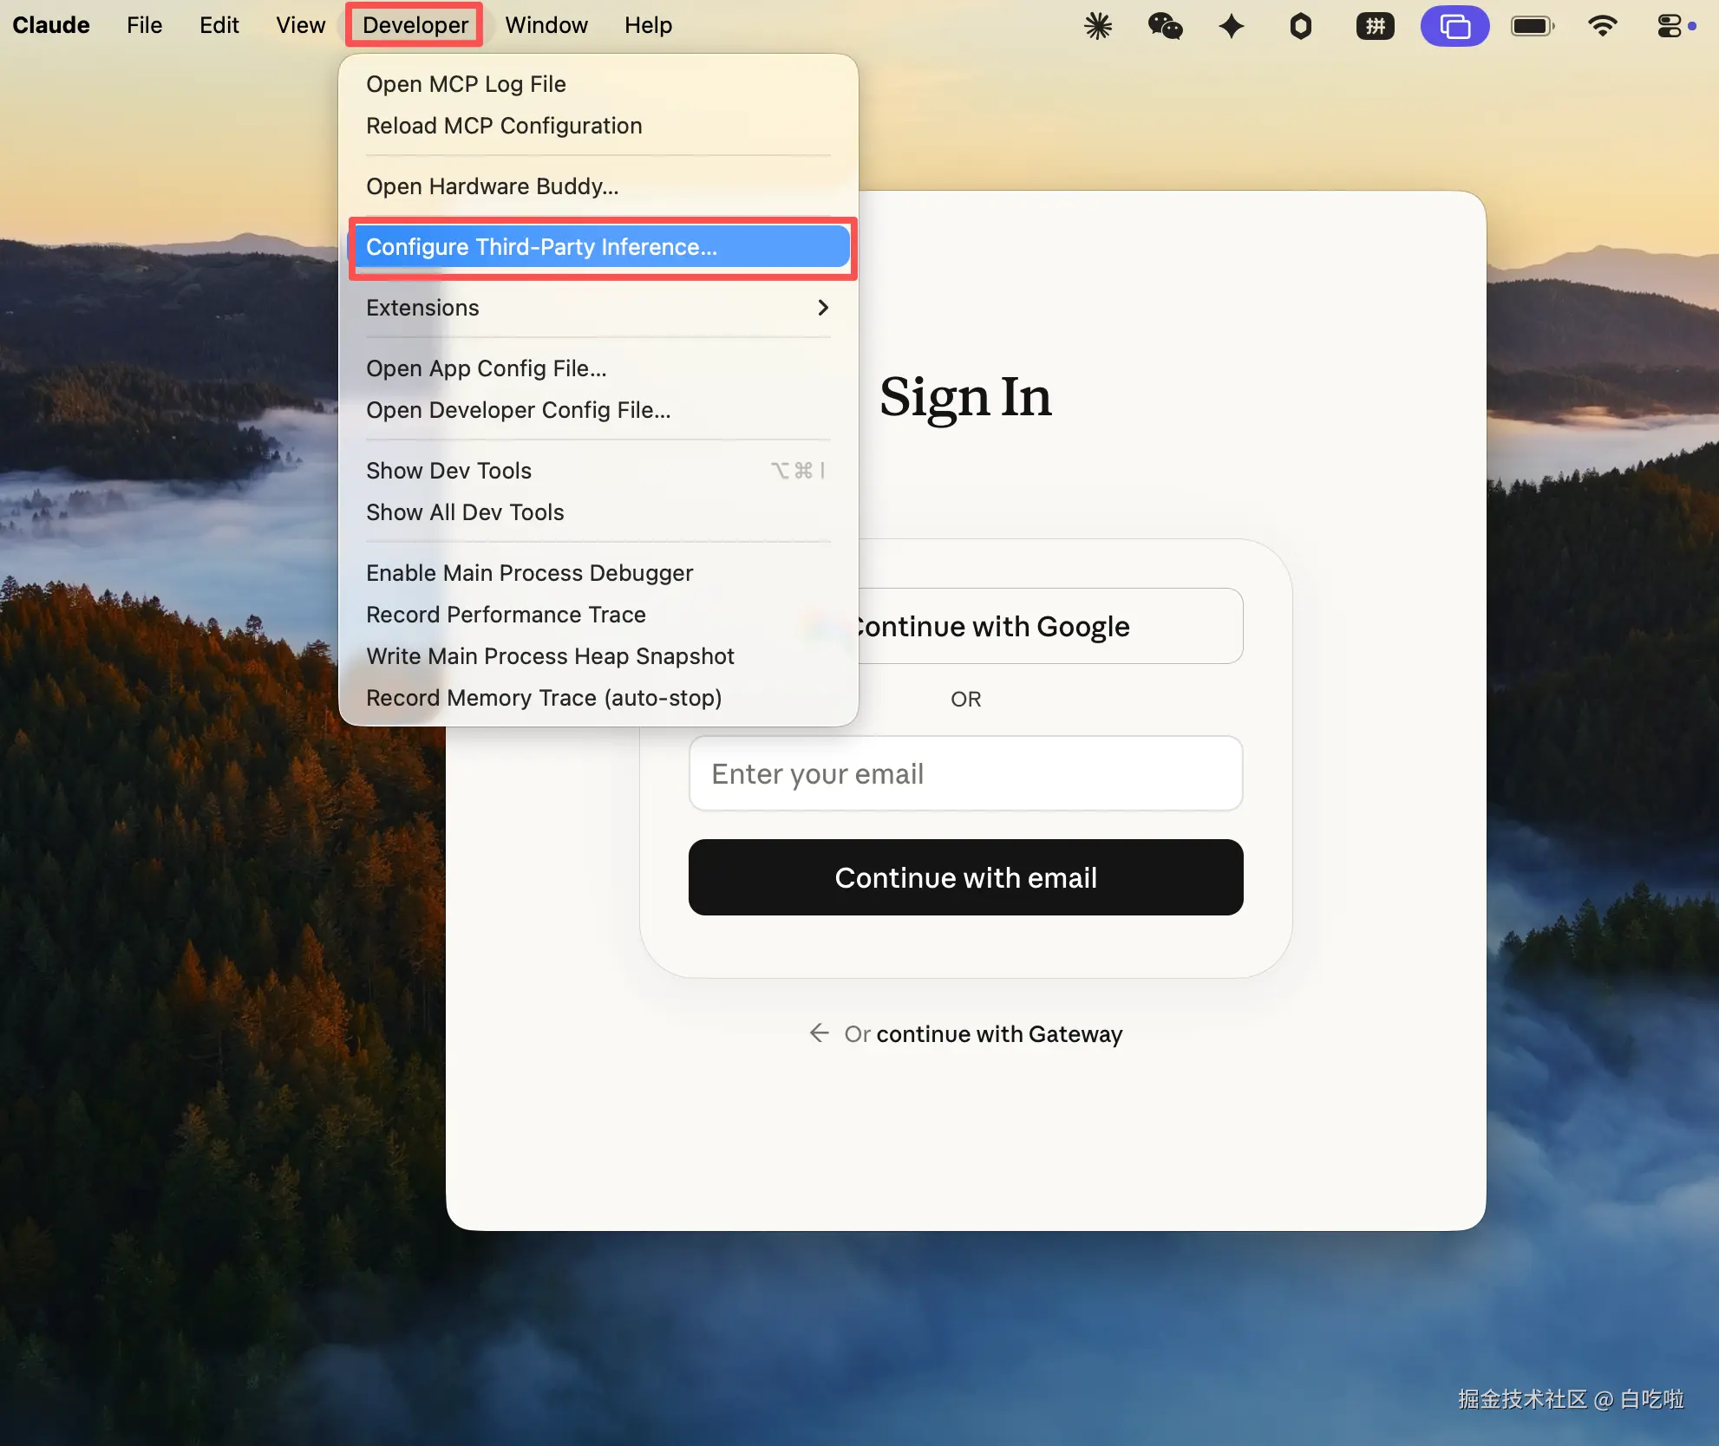
Task: Click the Claude starburst menu bar icon
Action: pos(1098,26)
